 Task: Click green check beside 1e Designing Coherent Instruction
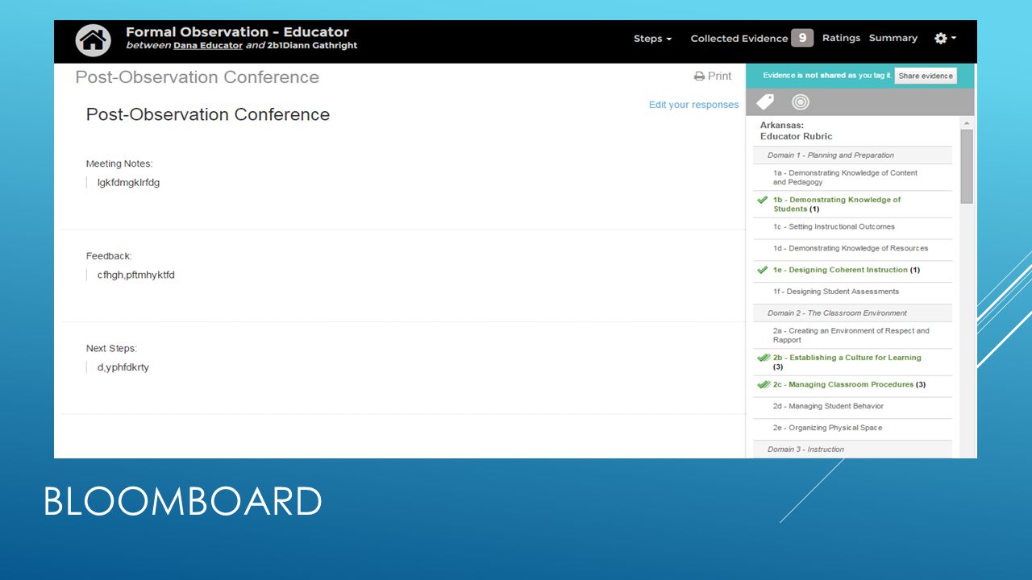point(763,270)
